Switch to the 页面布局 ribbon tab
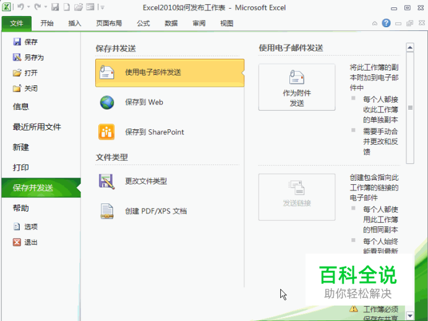 click(109, 24)
